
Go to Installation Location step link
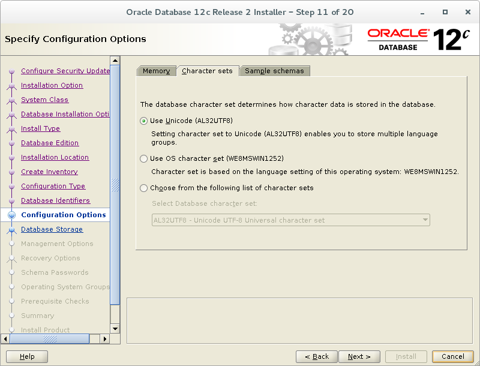[x=55, y=157]
